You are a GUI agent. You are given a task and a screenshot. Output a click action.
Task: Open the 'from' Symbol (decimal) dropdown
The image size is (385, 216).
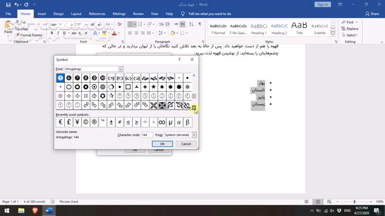[194, 135]
